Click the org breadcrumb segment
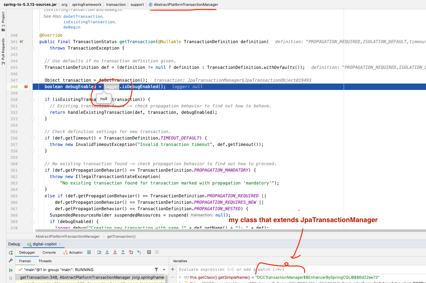The image size is (426, 283). point(64,5)
